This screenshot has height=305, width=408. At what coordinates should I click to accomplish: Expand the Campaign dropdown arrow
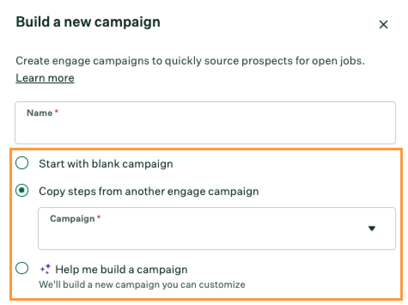point(372,229)
